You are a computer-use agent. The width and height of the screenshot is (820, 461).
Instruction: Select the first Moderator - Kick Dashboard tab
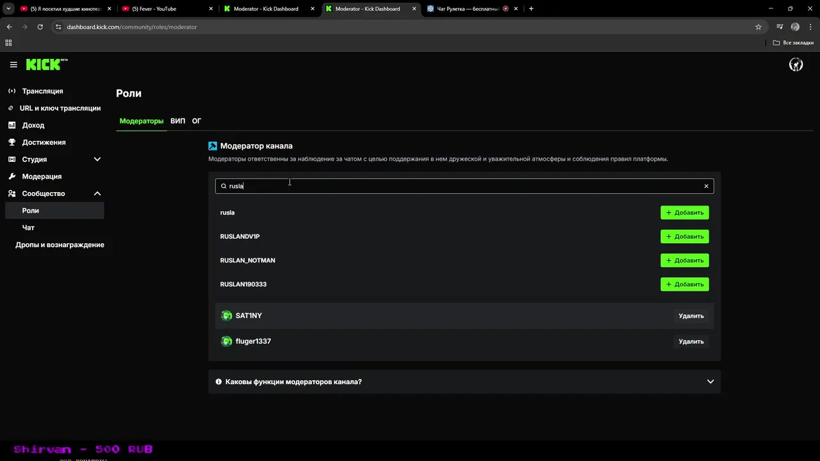point(268,9)
